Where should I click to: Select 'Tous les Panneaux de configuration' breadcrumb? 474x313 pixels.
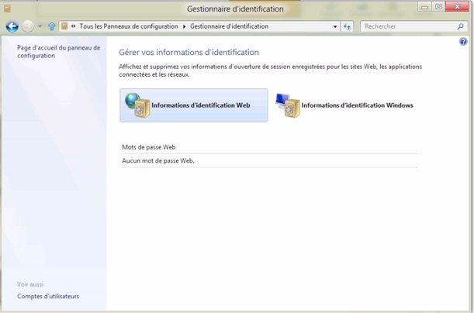[x=129, y=26]
